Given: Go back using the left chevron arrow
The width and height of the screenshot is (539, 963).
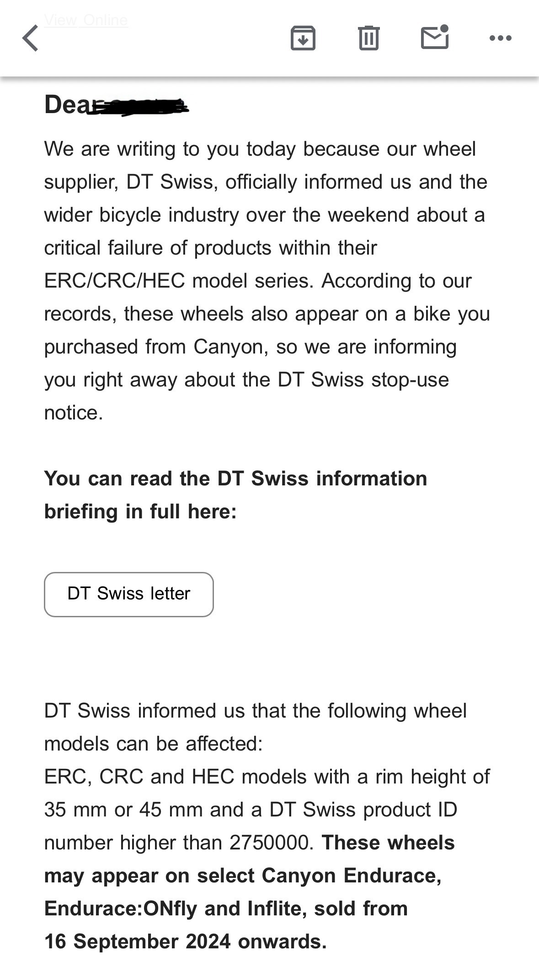Looking at the screenshot, I should click(x=31, y=38).
